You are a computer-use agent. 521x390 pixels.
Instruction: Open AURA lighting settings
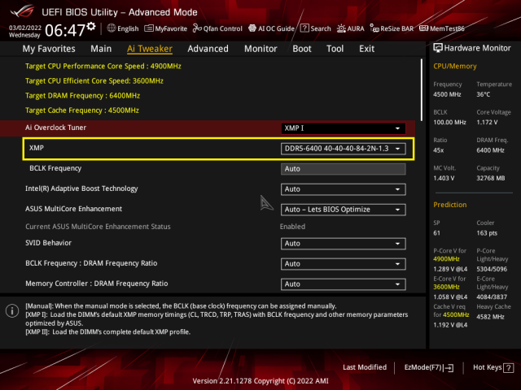point(350,28)
